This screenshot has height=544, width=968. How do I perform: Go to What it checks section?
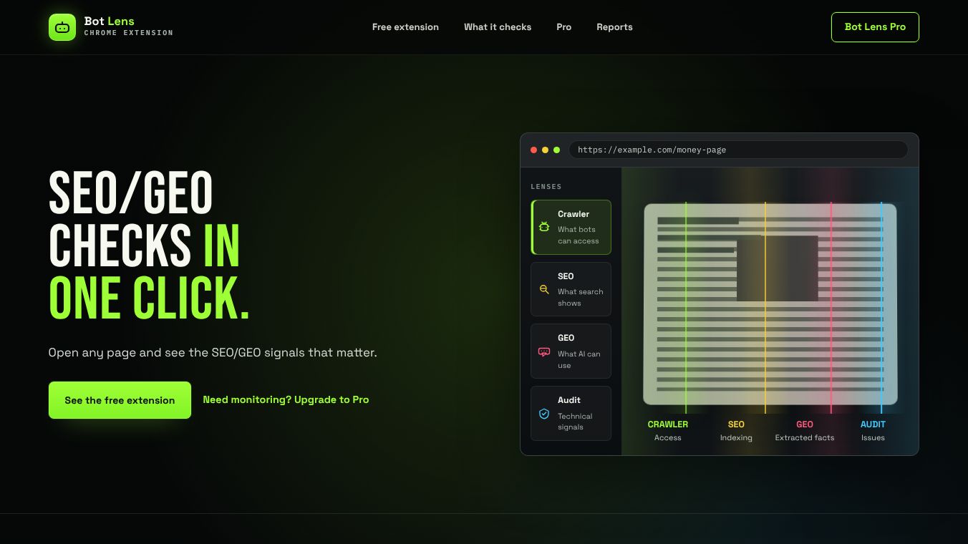coord(498,27)
